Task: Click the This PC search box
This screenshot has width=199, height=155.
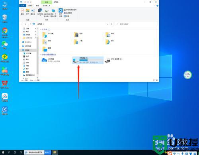Action: (136, 24)
